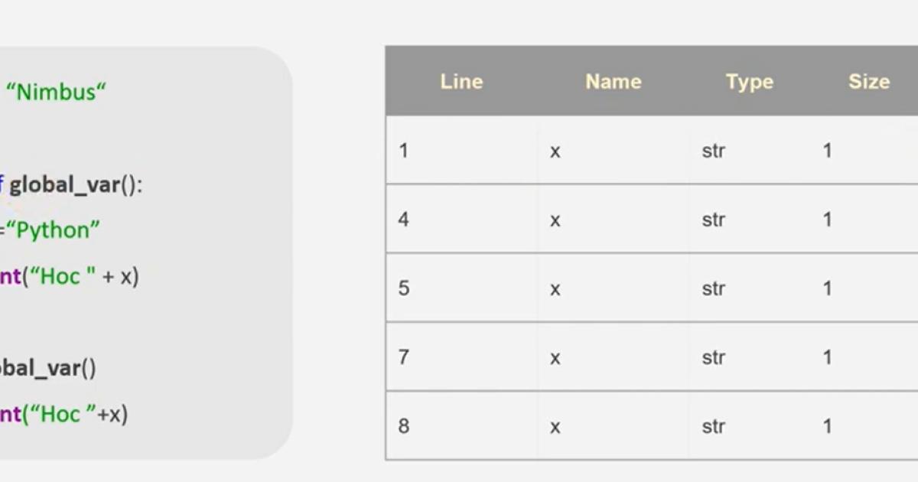The width and height of the screenshot is (918, 482).
Task: Click the x name in row 4
Action: tap(555, 220)
